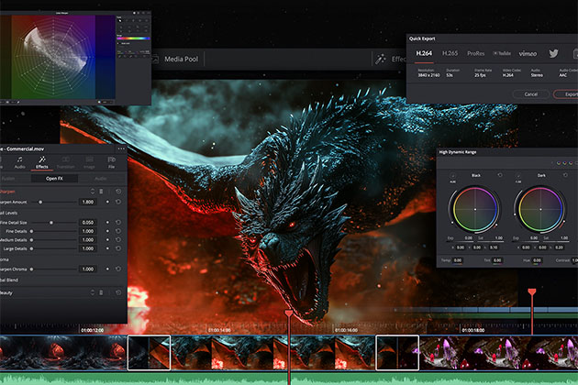Image resolution: width=578 pixels, height=385 pixels.
Task: Choose the Vimeo export preset
Action: click(x=528, y=54)
